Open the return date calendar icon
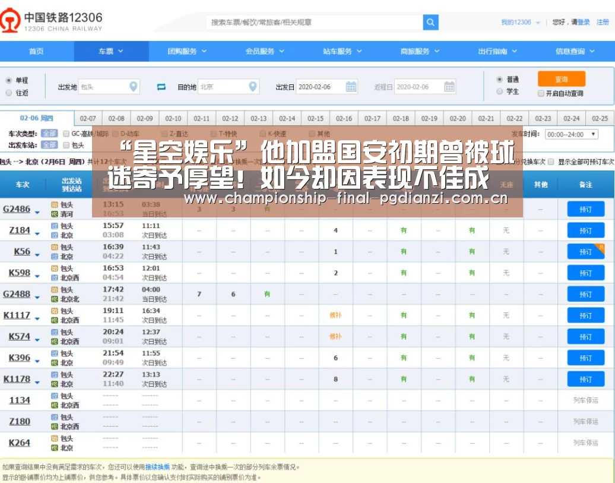This screenshot has width=615, height=483. click(x=449, y=87)
